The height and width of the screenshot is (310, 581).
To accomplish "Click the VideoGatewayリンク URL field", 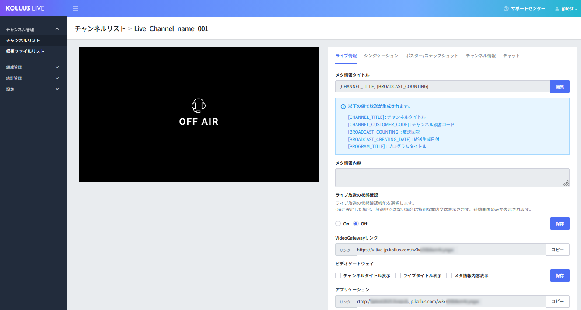I will [450, 250].
